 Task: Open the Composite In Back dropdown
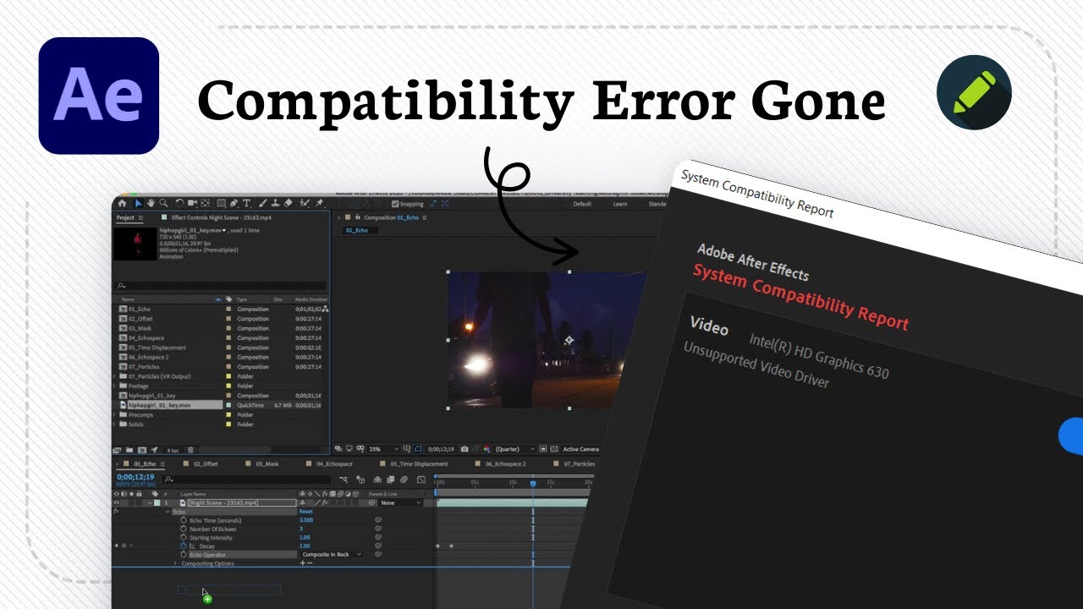click(332, 555)
